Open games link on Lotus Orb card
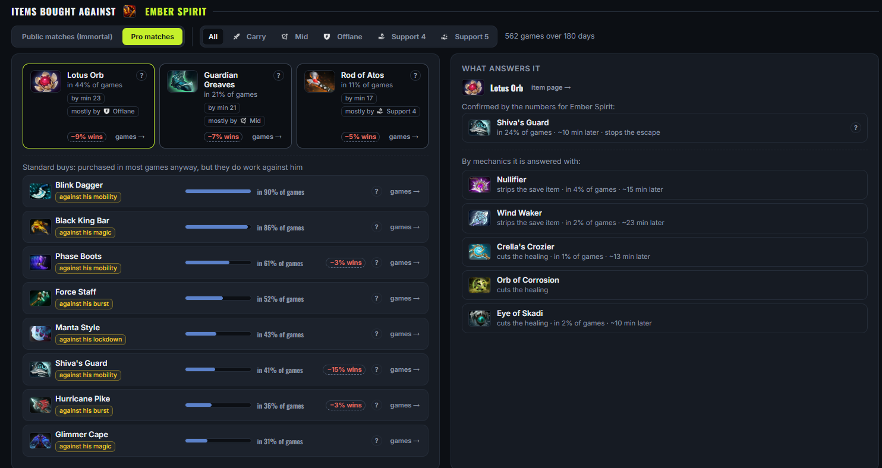The height and width of the screenshot is (468, 882). pyautogui.click(x=130, y=137)
